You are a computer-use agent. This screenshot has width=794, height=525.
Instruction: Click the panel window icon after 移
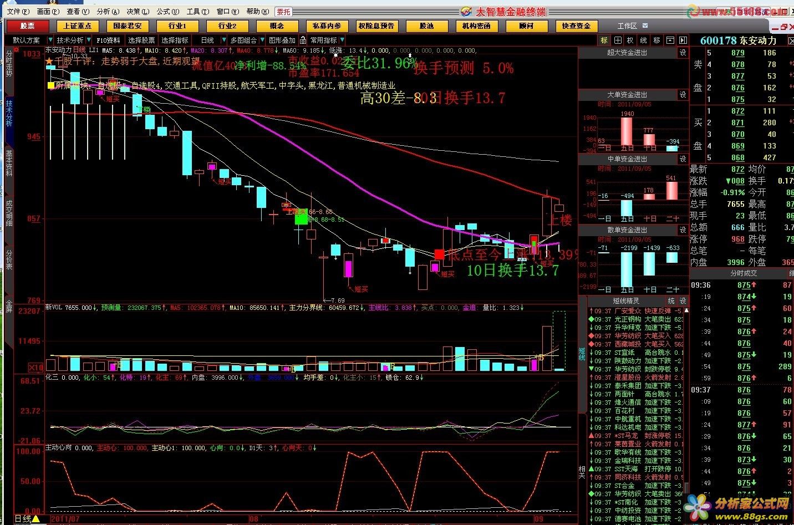coord(670,40)
